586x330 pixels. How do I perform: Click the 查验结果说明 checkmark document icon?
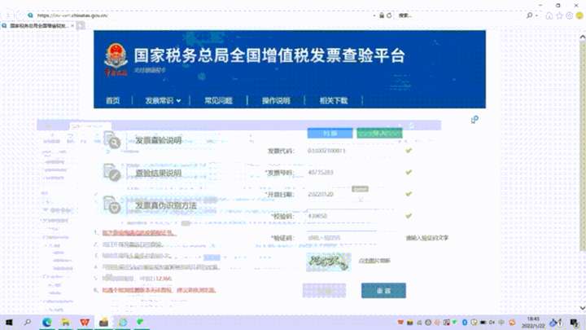click(112, 173)
